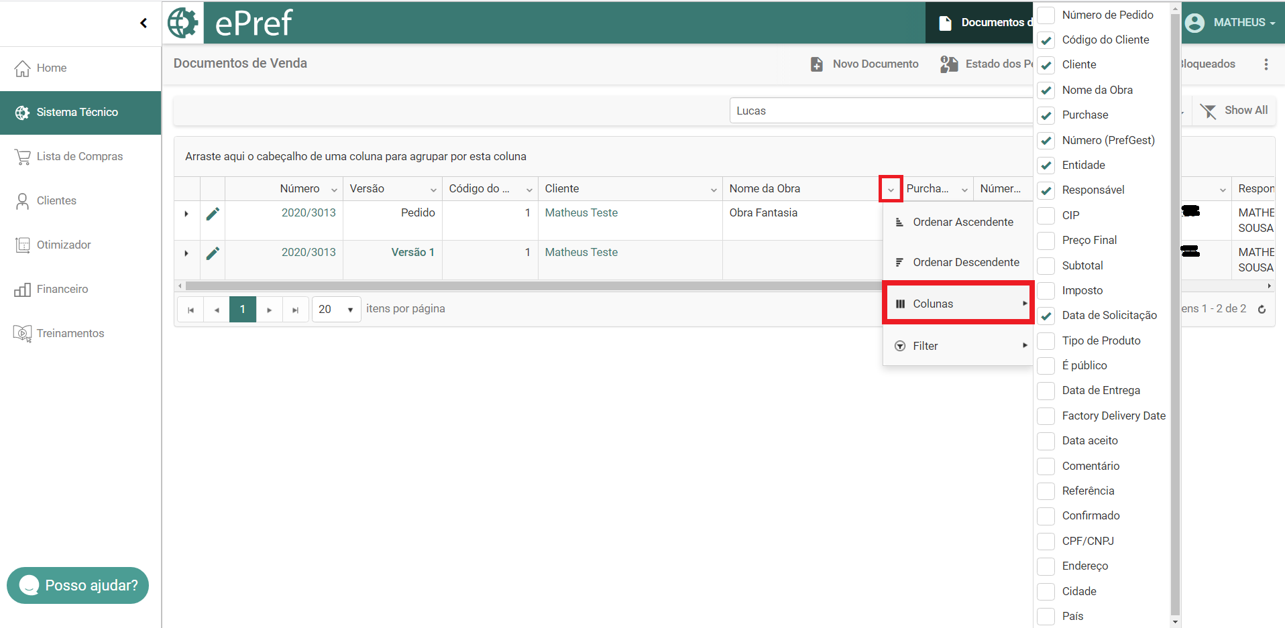The image size is (1285, 628).
Task: Click the search field containing Lucas
Action: [x=879, y=111]
